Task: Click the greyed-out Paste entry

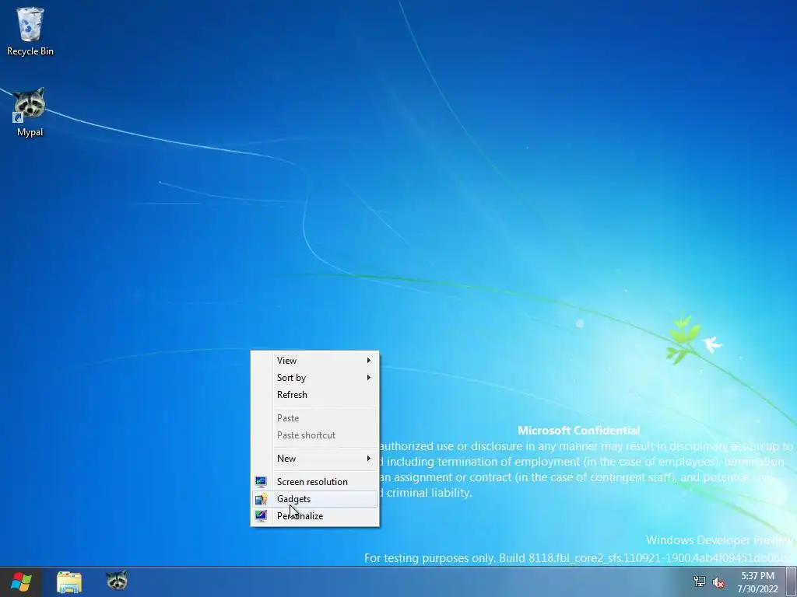Action: 314,417
